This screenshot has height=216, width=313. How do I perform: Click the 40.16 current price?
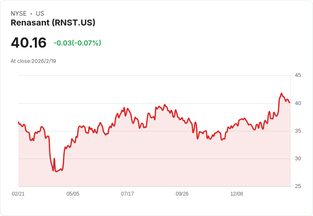[x=28, y=43]
